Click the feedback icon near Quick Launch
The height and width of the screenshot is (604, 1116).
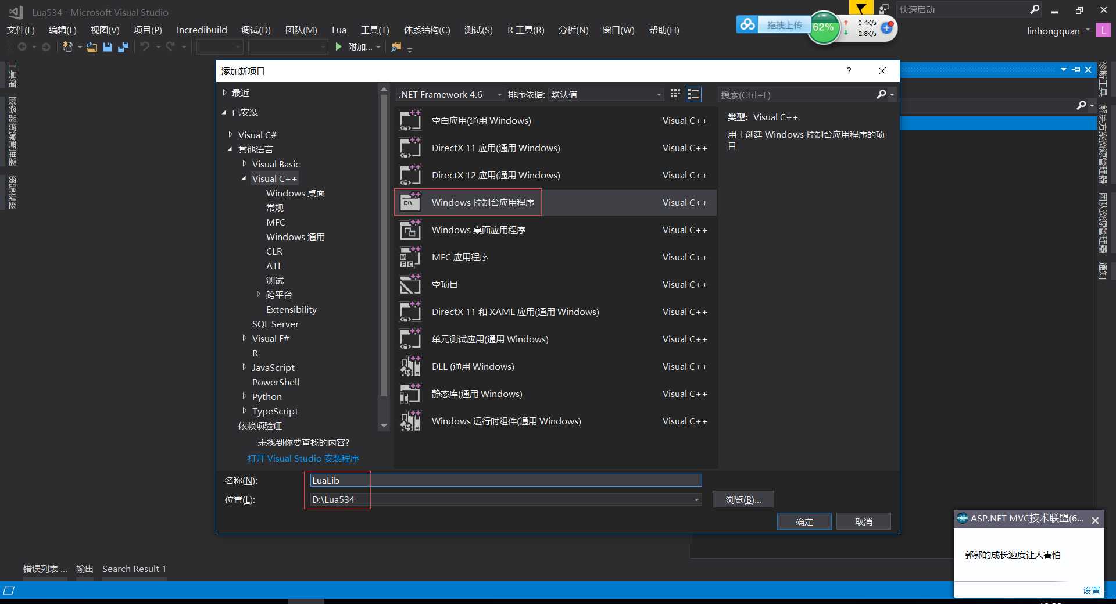(x=884, y=9)
